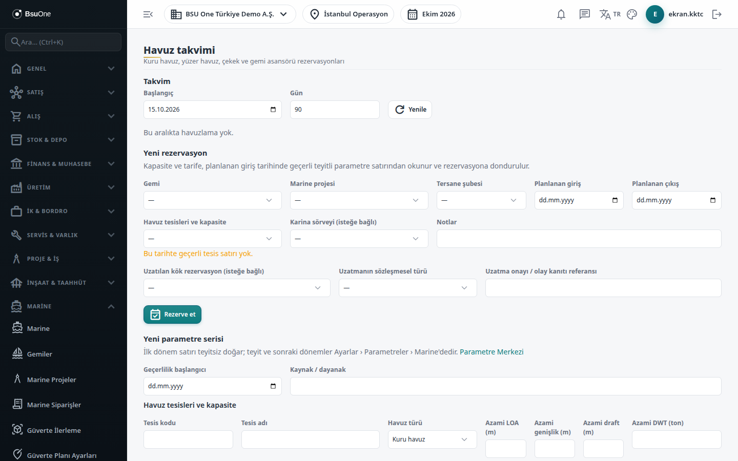Open Gemiler in the sidebar
738x461 pixels.
point(64,354)
